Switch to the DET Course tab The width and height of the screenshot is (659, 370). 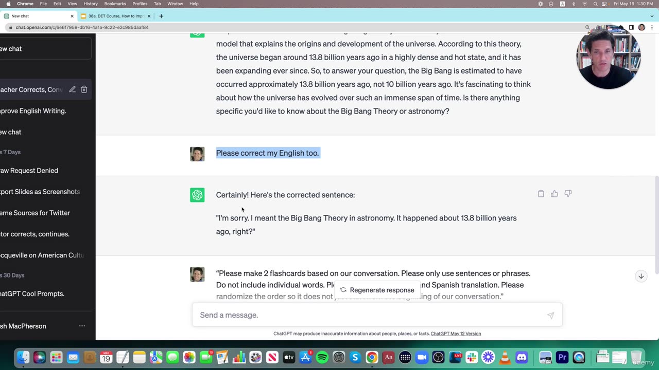pos(116,16)
